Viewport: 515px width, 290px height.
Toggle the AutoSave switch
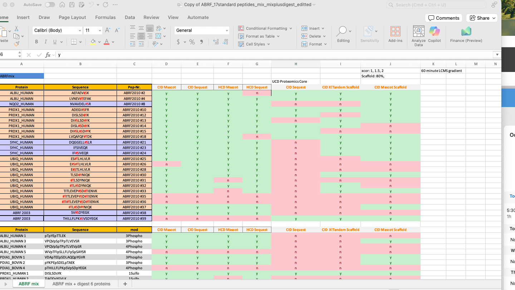coord(50,5)
